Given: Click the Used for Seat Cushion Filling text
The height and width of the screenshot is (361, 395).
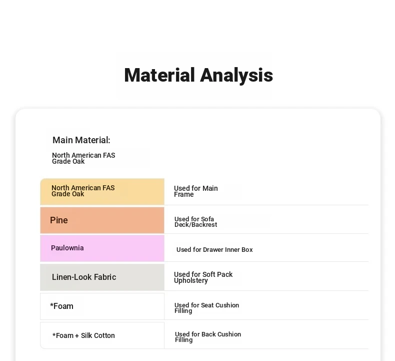Looking at the screenshot, I should tap(206, 308).
